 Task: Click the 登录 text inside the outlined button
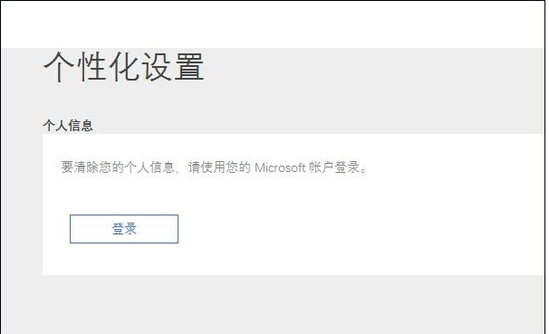(124, 229)
